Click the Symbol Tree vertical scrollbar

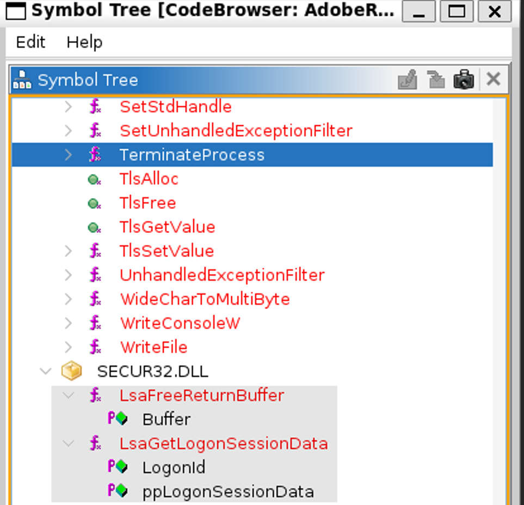(500, 301)
